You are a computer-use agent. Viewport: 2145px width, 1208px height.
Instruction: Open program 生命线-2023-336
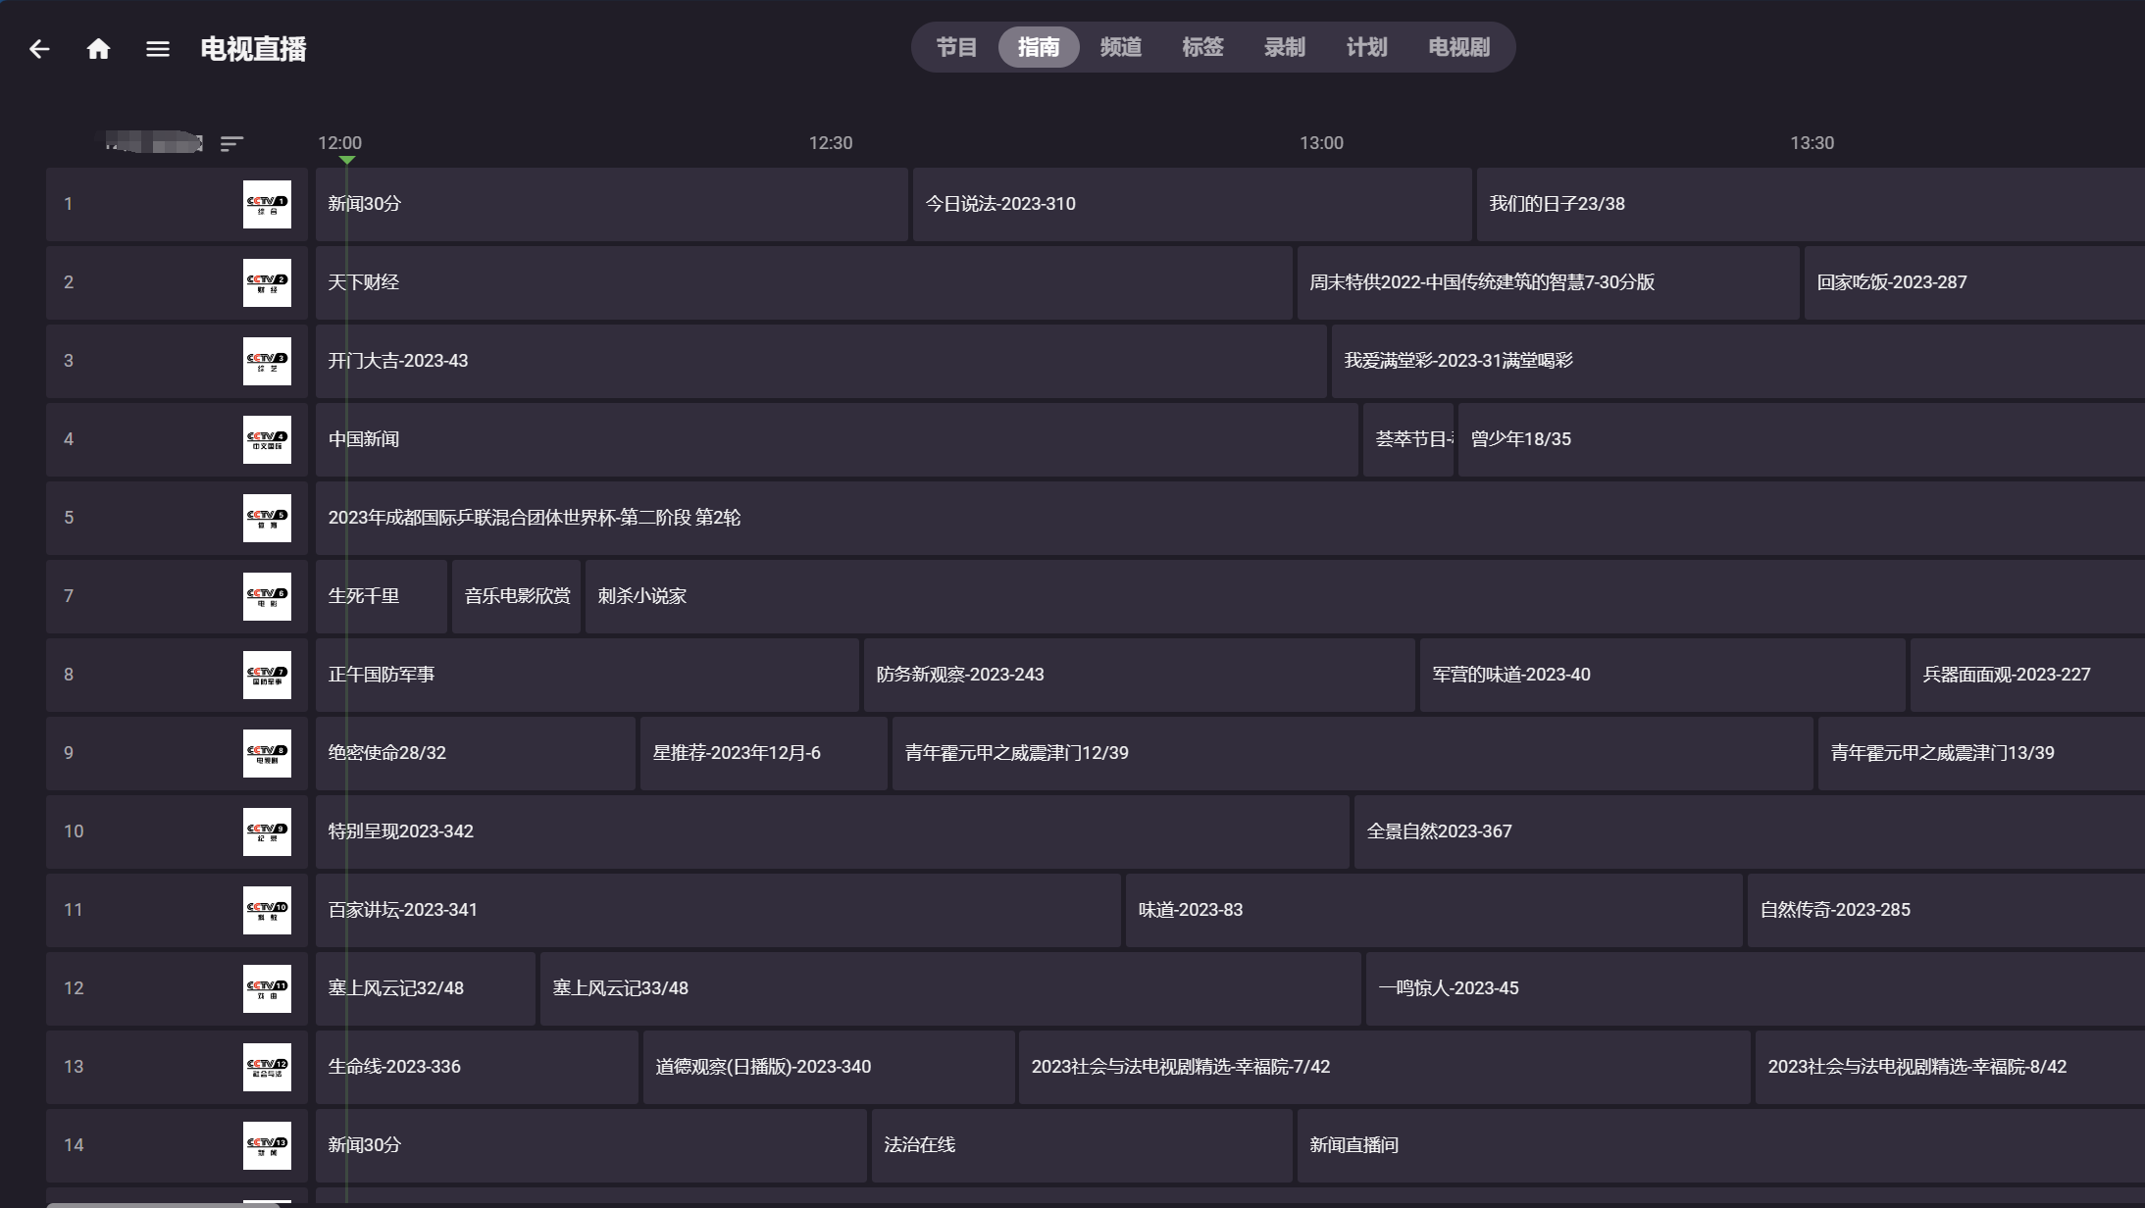[477, 1067]
